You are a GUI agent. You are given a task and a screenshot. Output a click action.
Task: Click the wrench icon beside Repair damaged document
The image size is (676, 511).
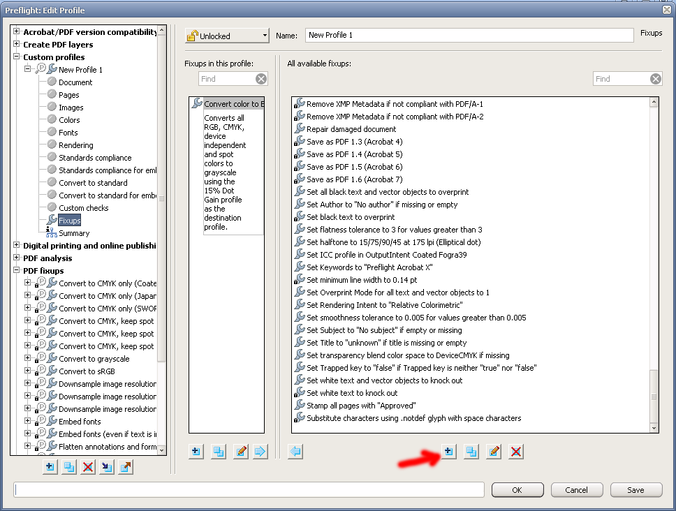click(x=300, y=128)
